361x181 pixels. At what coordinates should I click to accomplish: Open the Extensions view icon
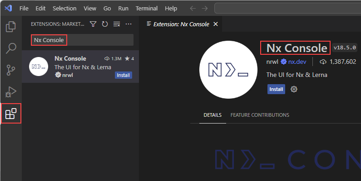pyautogui.click(x=11, y=114)
